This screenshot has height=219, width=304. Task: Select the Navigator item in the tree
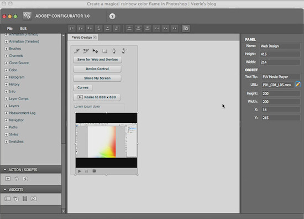coord(16,120)
